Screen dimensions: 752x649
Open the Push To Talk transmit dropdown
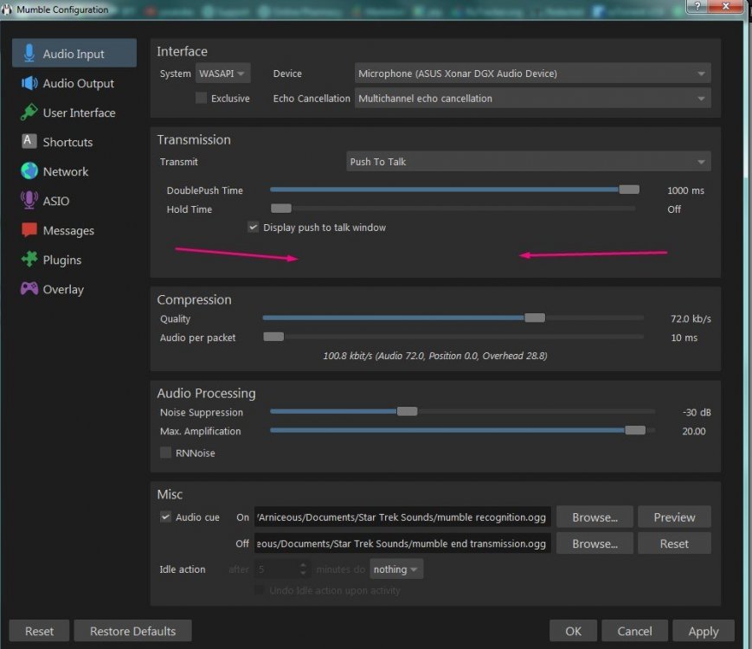tap(528, 162)
